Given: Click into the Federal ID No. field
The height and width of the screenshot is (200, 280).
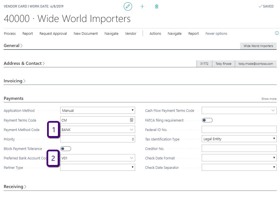Looking at the screenshot, I should click(239, 130).
